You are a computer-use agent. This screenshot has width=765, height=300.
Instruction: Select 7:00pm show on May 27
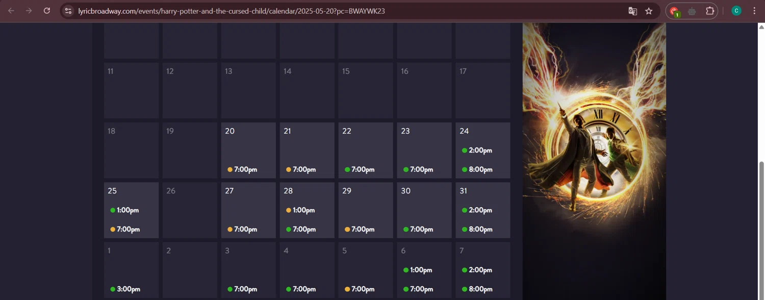click(x=242, y=229)
